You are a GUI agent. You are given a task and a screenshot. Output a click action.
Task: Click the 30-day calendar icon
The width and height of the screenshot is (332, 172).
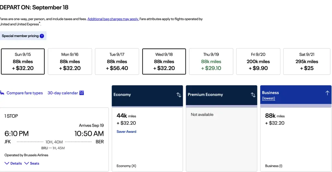click(82, 93)
